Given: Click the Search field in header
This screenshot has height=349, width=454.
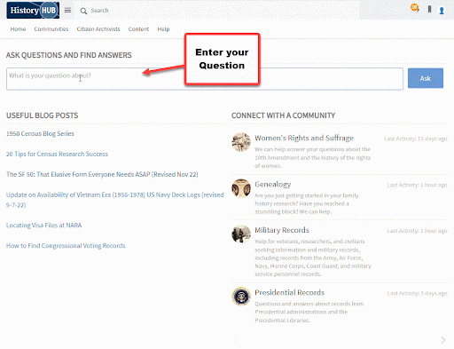Looking at the screenshot, I should 99,11.
